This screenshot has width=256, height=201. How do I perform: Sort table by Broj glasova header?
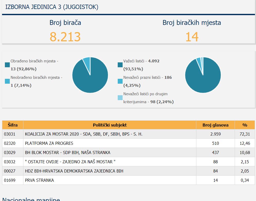tap(215, 125)
